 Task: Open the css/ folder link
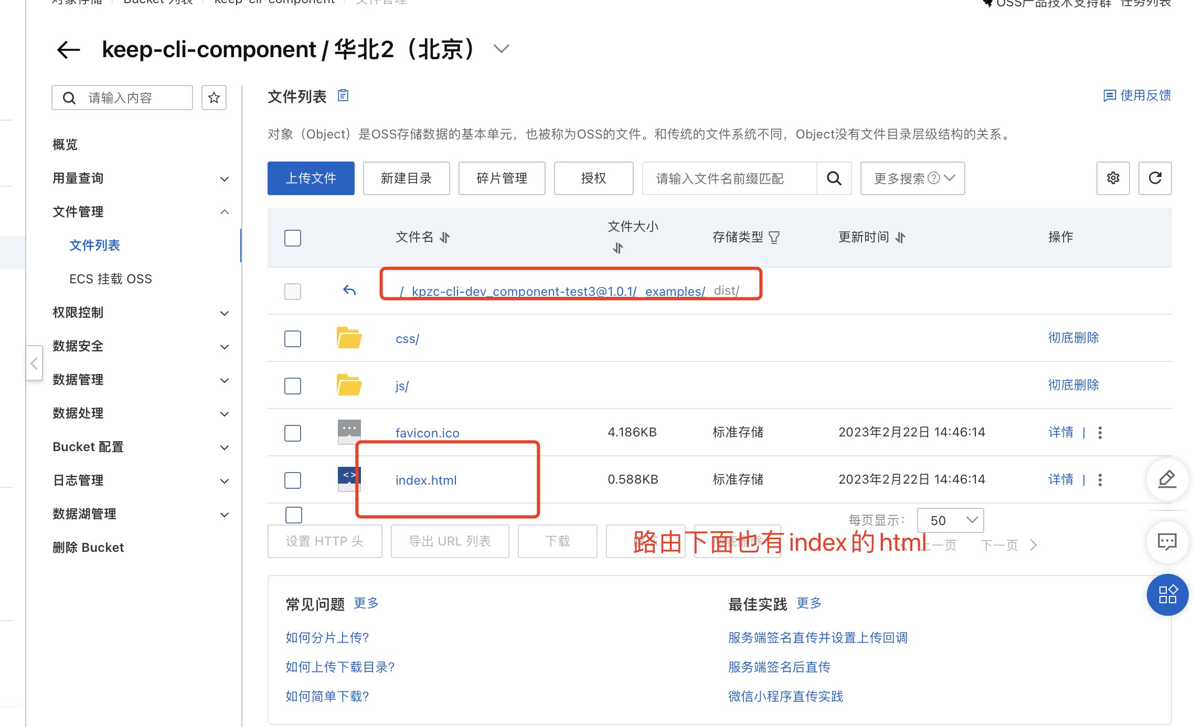coord(407,339)
